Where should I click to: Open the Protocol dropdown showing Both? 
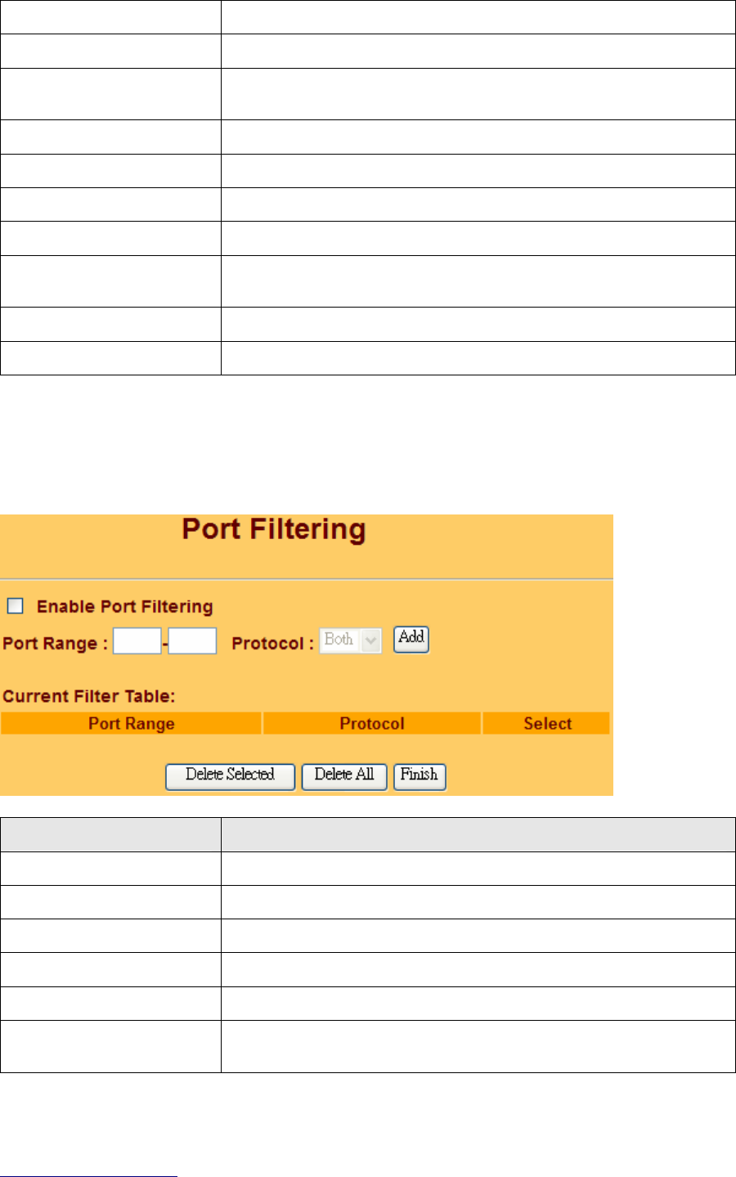(340, 640)
